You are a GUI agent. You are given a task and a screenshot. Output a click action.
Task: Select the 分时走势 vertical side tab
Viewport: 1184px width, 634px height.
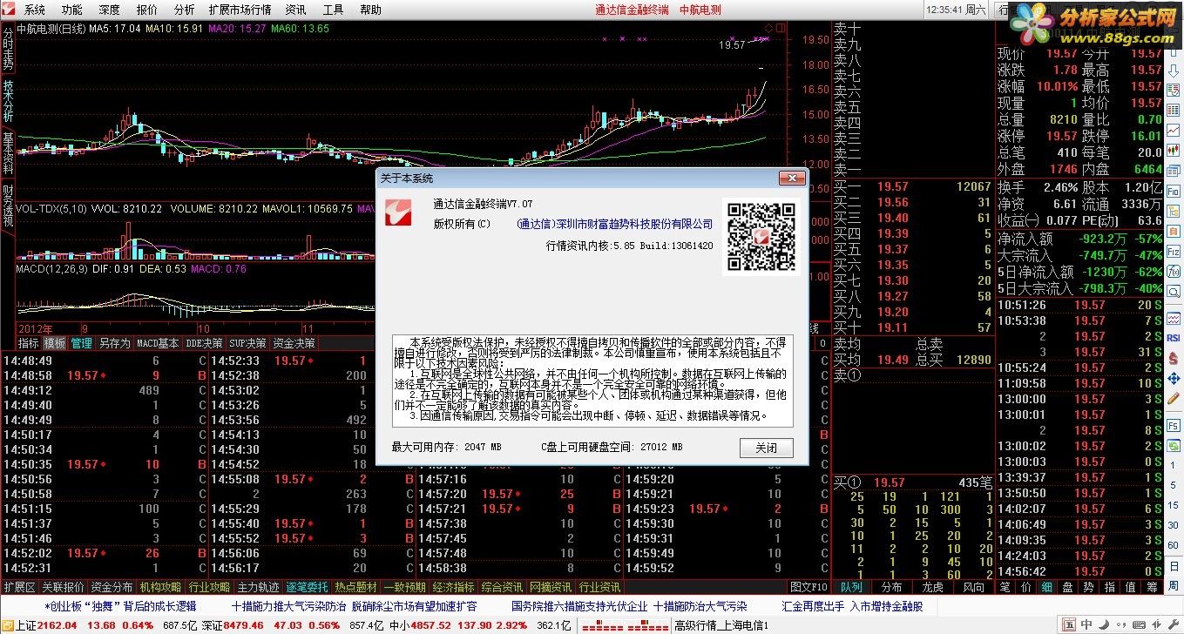pyautogui.click(x=8, y=50)
